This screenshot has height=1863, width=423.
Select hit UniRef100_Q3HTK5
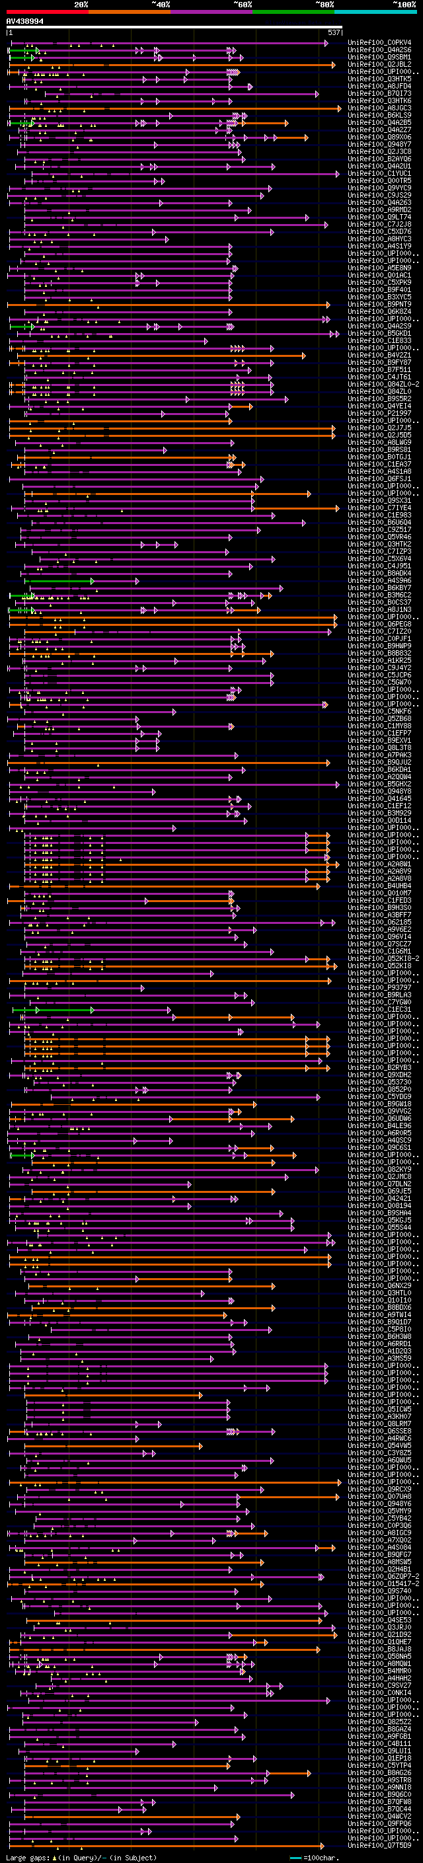click(379, 79)
